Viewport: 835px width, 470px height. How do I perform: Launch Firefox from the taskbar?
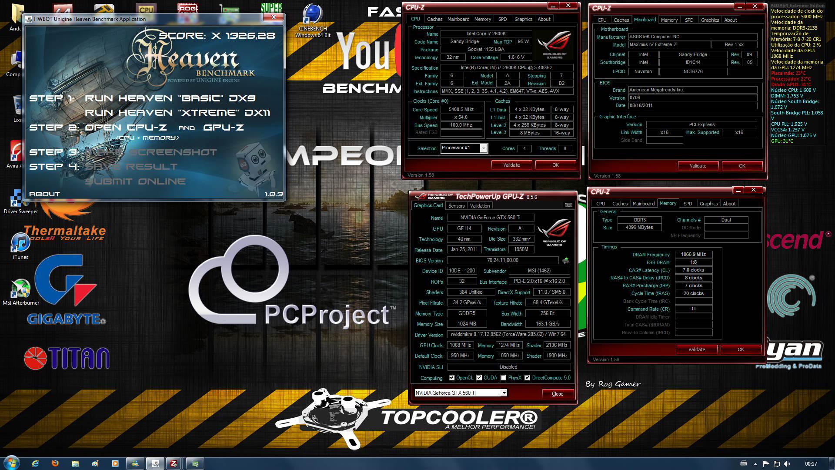55,463
